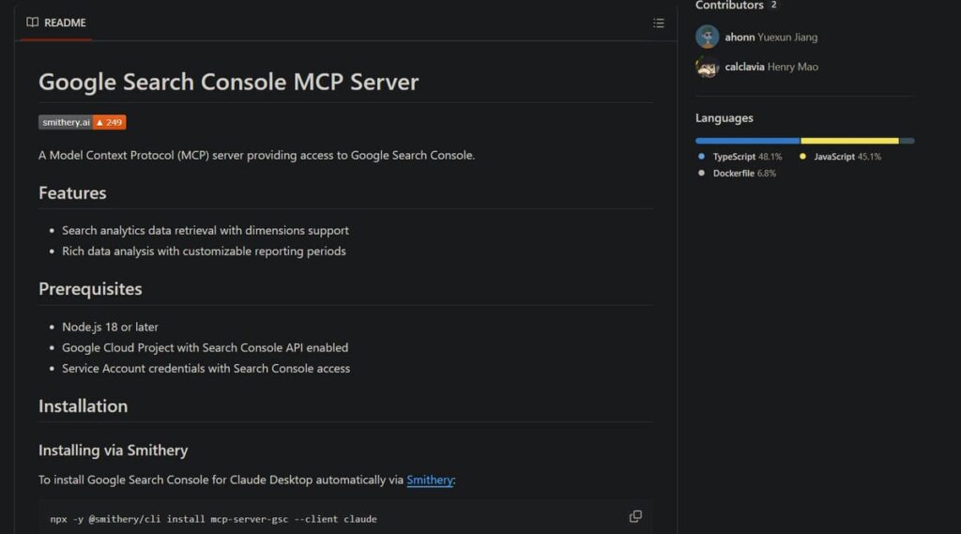Click the yellow JavaScript bar segment
The width and height of the screenshot is (961, 534).
[x=849, y=141]
